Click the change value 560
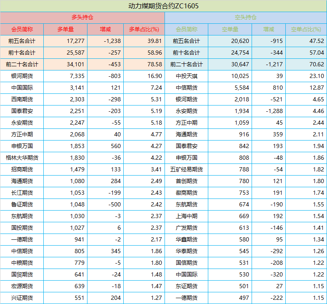This screenshot has height=304, width=327. 116,146
